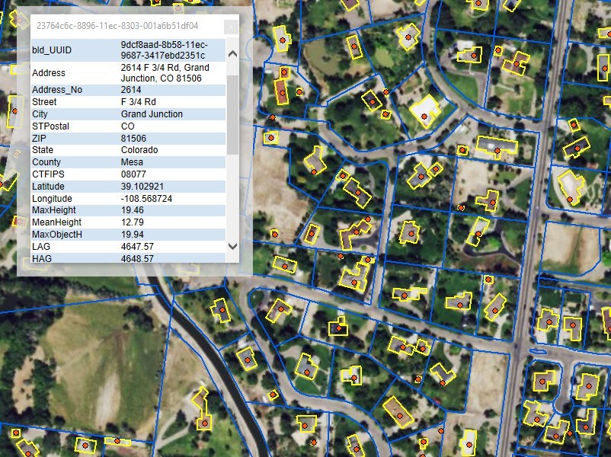Select the State value Colorado
The width and height of the screenshot is (611, 457).
click(139, 150)
